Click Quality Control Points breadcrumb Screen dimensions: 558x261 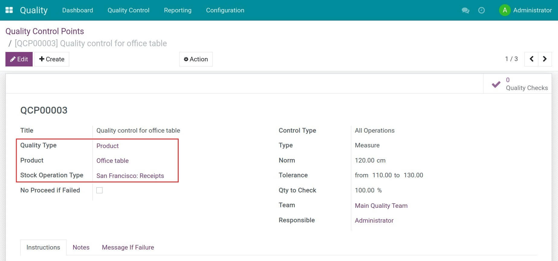(x=45, y=31)
